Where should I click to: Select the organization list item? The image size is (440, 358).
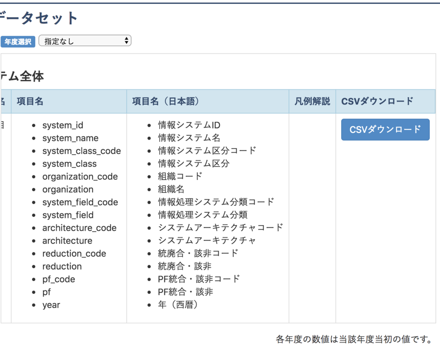point(67,190)
